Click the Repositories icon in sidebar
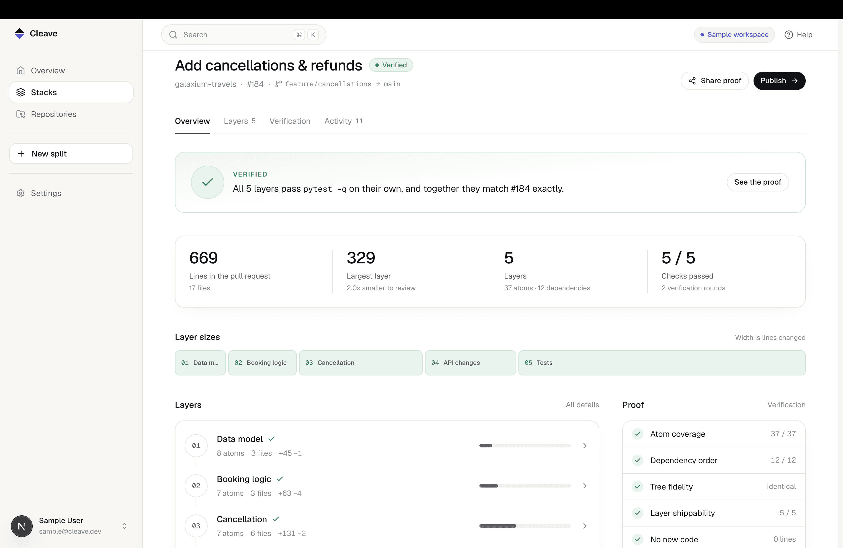The image size is (843, 548). 21,114
